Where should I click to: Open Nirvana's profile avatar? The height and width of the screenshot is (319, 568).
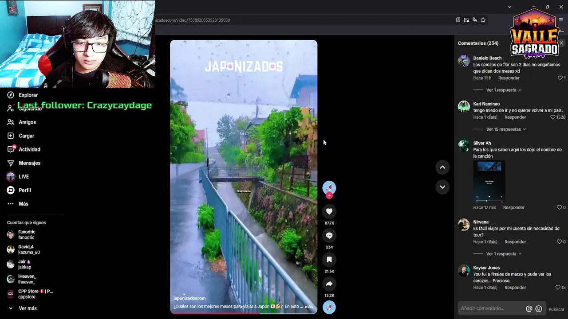[x=464, y=225]
